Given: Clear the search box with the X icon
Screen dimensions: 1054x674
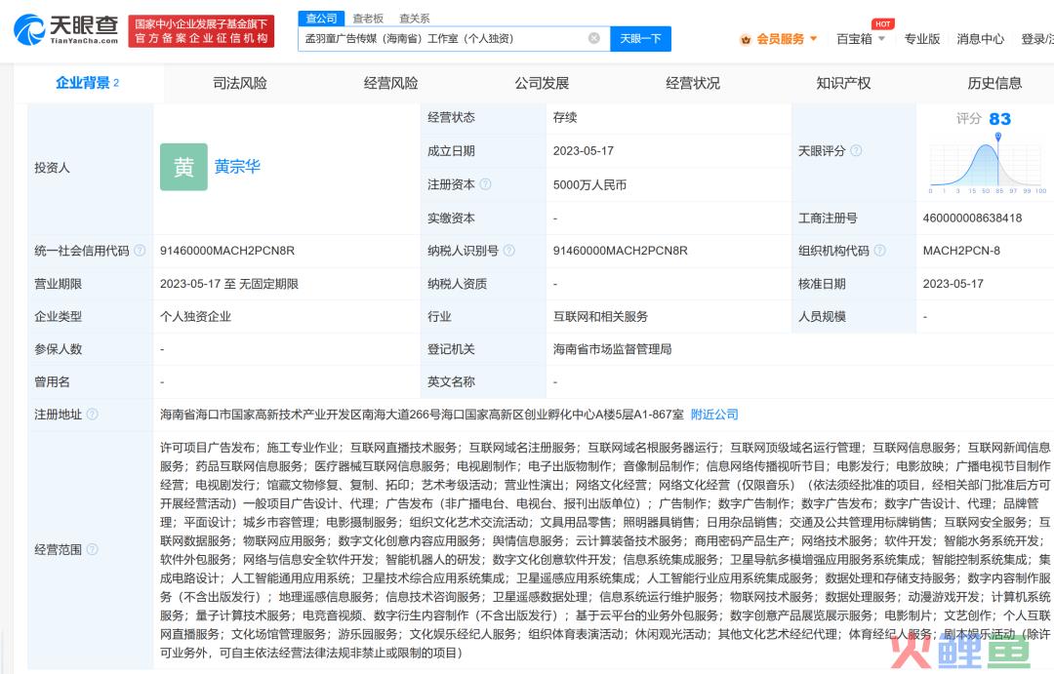Looking at the screenshot, I should tap(594, 38).
